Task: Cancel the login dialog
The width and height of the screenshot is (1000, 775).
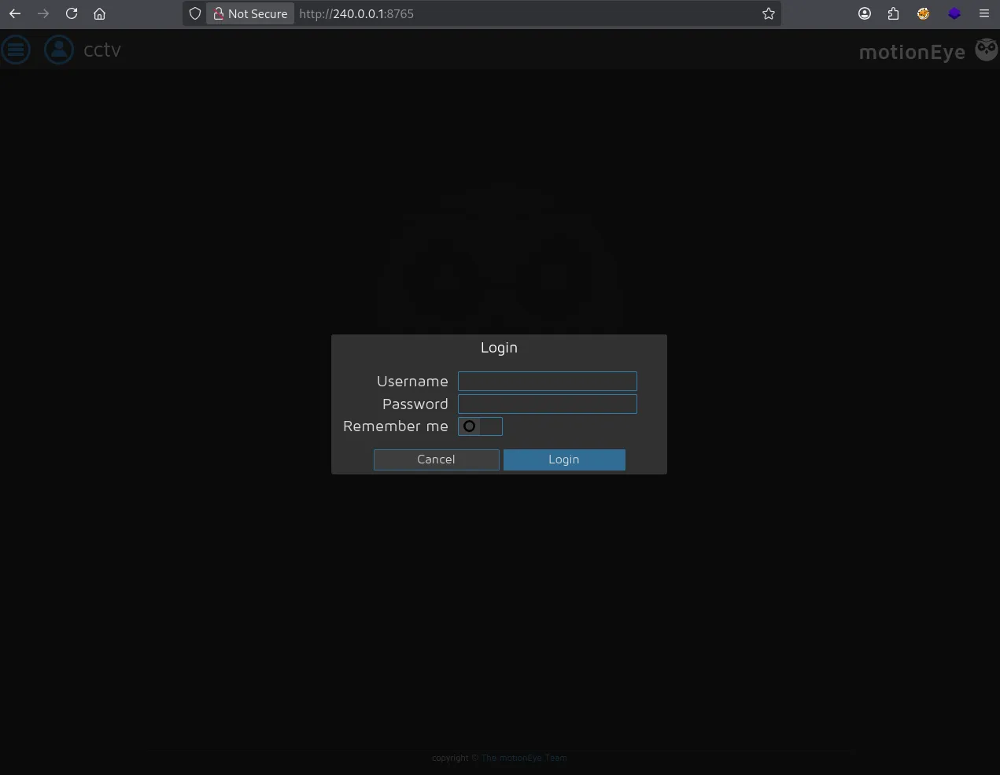Action: pyautogui.click(x=436, y=459)
